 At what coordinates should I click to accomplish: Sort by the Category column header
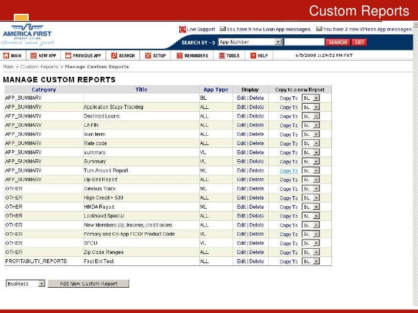(44, 89)
